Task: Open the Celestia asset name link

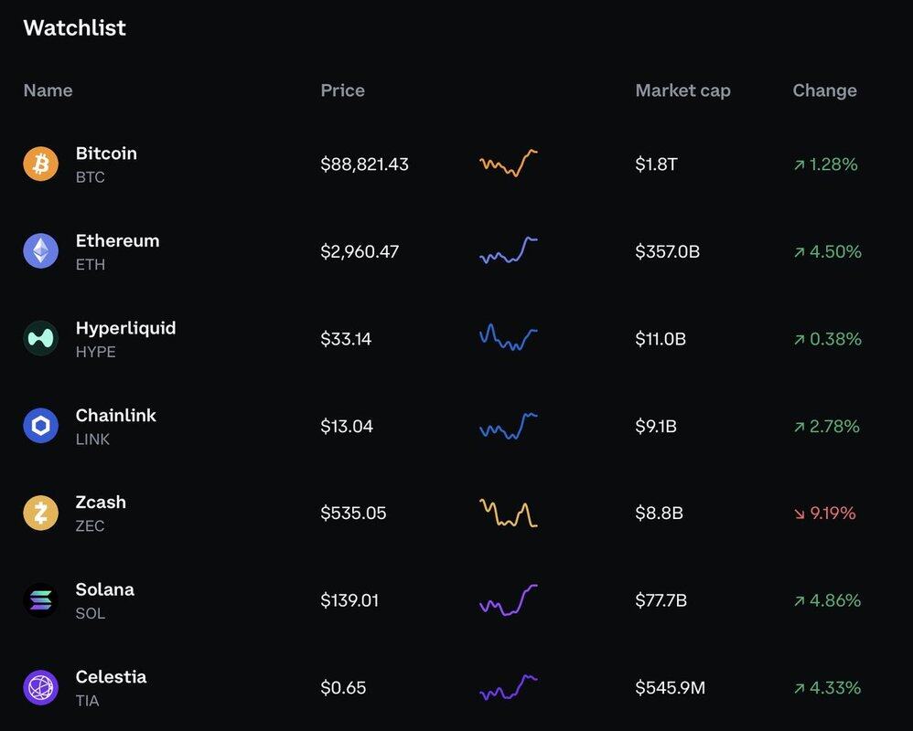Action: [x=111, y=677]
